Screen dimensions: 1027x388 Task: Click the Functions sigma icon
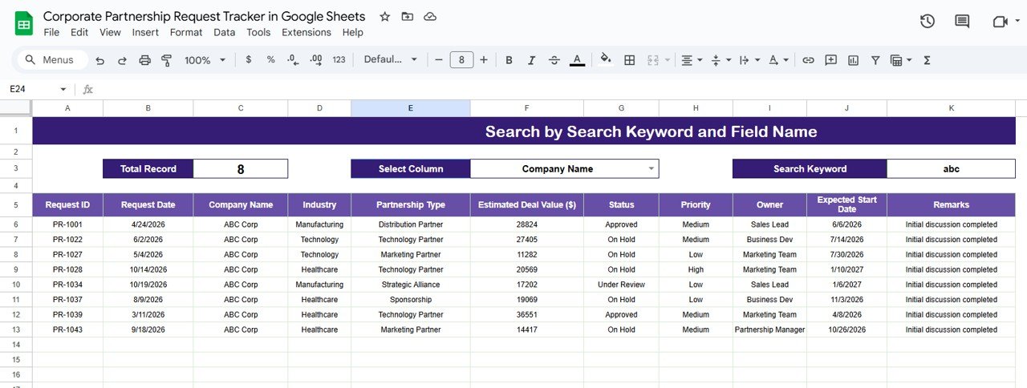928,60
